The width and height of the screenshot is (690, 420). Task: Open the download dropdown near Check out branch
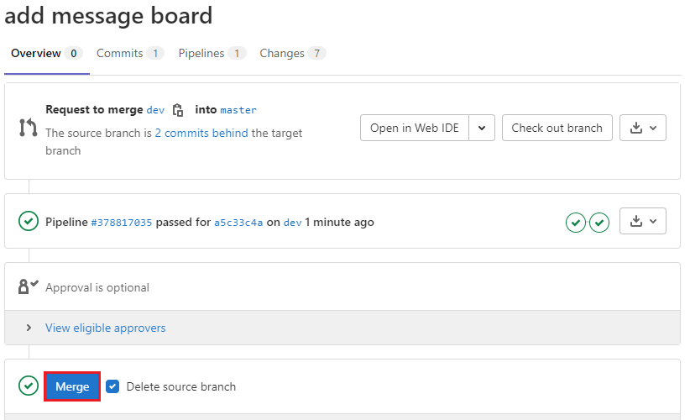(x=643, y=128)
